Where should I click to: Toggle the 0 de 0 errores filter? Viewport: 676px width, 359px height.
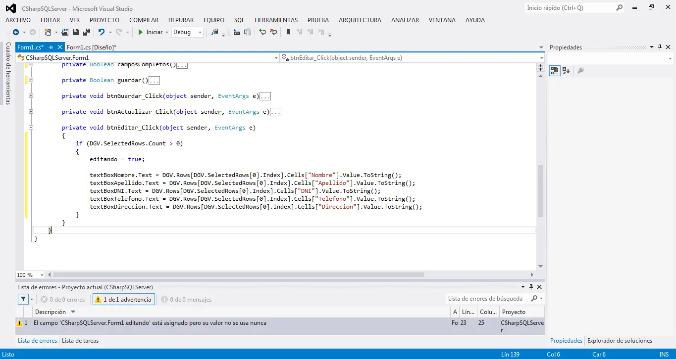pyautogui.click(x=63, y=299)
